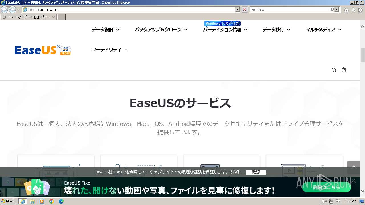
Task: Click the EaseUS Fixo banner headline text
Action: click(x=169, y=190)
